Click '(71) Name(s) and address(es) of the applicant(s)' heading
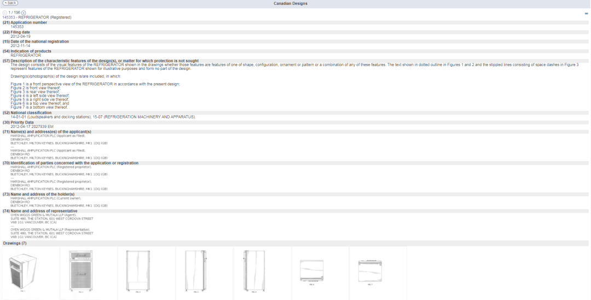The height and width of the screenshot is (300, 591). coord(47,132)
